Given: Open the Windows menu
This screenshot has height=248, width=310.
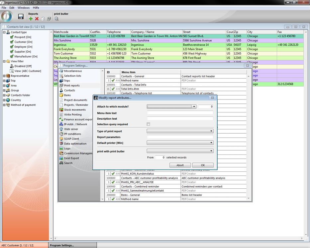Looking at the screenshot, I should pos(23,8).
